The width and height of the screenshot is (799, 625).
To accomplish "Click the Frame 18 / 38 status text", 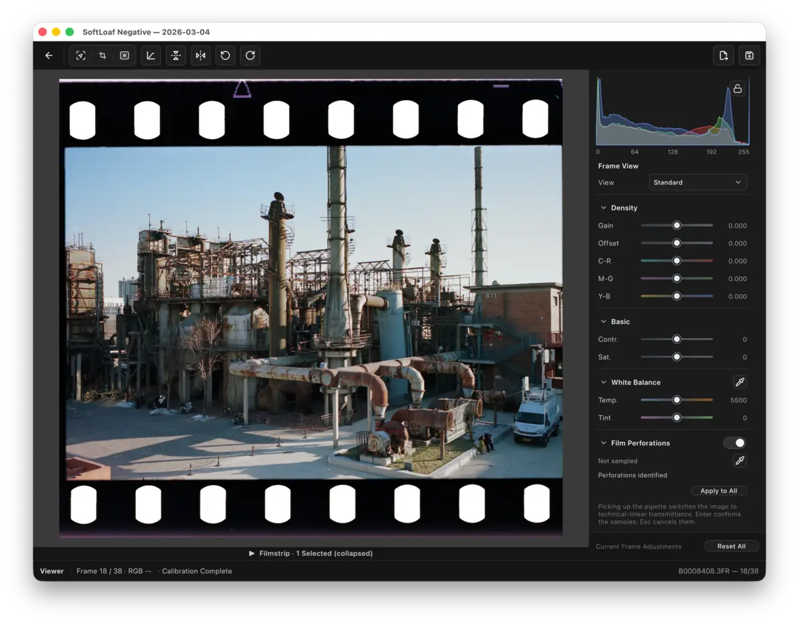I will pyautogui.click(x=99, y=571).
